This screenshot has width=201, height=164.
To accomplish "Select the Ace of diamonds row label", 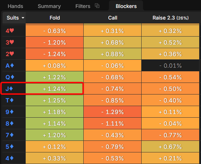I will 10,66.
